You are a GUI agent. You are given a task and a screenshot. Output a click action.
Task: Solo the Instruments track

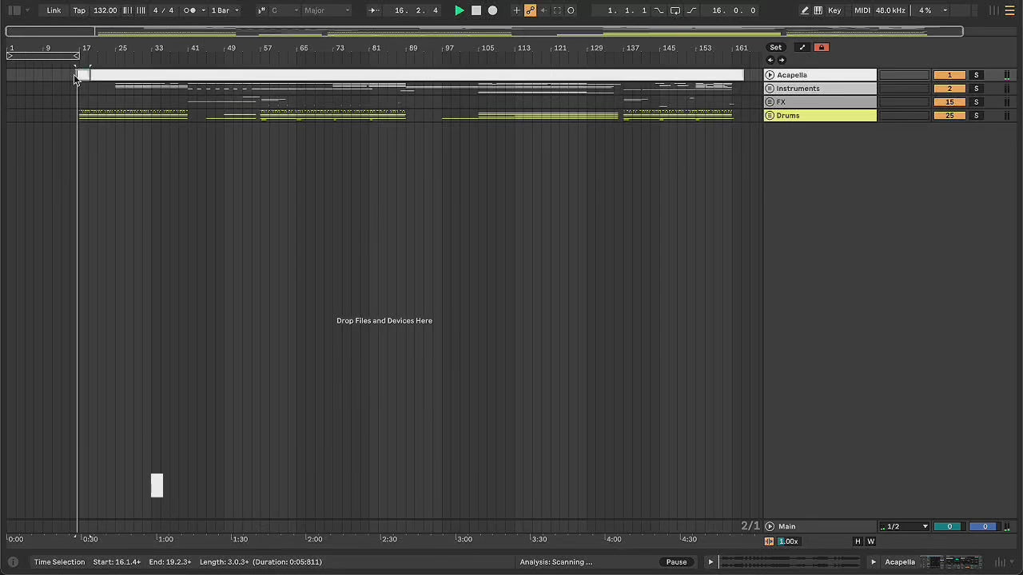[976, 89]
